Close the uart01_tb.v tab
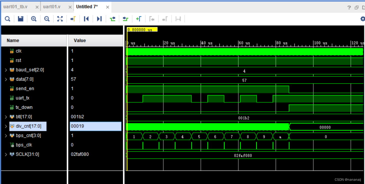Image resolution: width=365 pixels, height=184 pixels. tap(37, 7)
